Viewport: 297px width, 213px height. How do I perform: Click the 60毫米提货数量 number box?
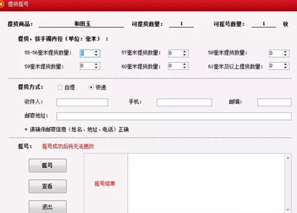click(x=174, y=65)
